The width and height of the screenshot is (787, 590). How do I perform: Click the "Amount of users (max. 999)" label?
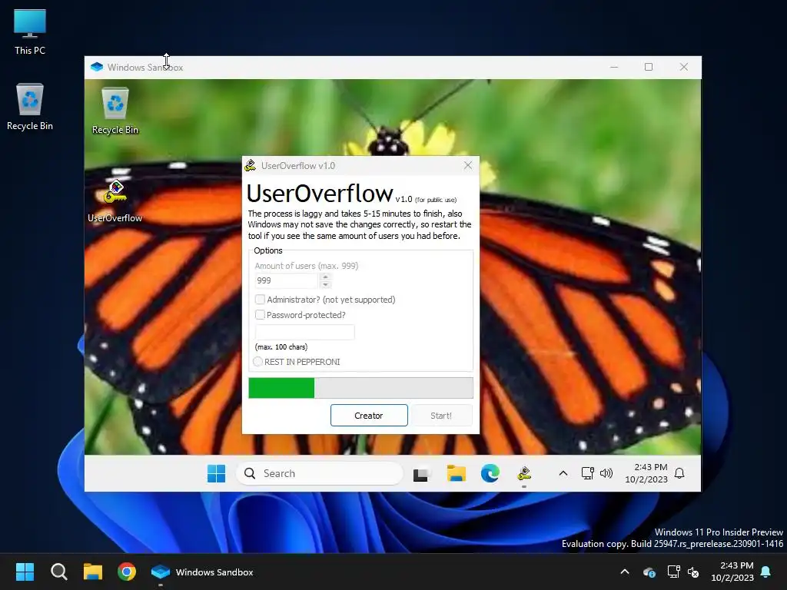pos(306,265)
